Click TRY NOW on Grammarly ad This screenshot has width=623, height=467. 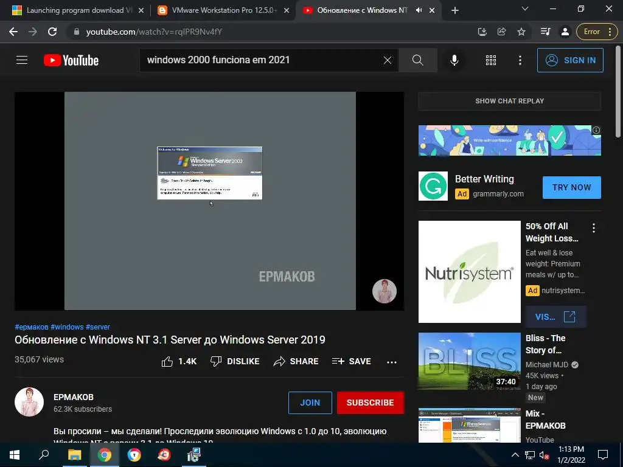pyautogui.click(x=571, y=187)
